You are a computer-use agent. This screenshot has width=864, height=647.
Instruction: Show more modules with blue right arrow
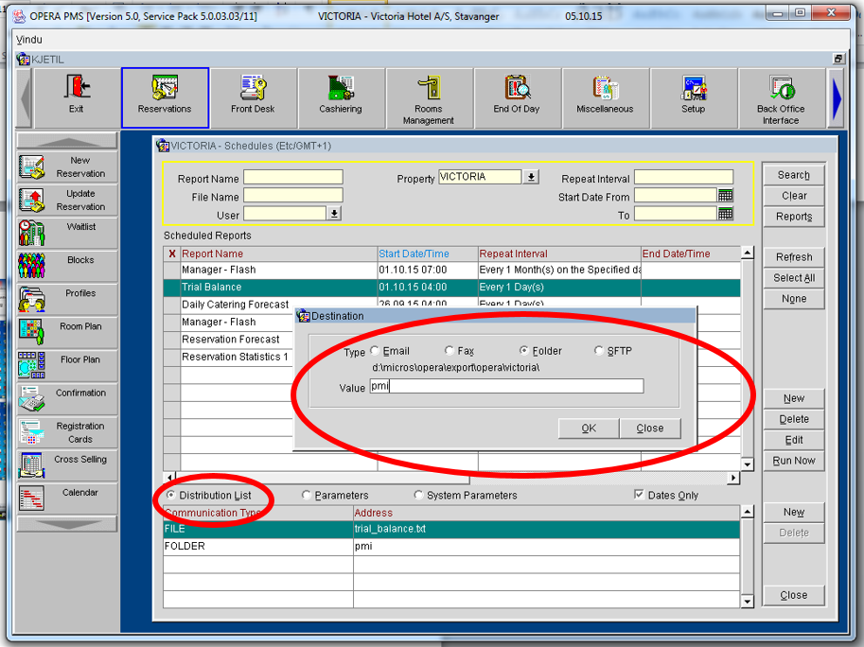pyautogui.click(x=837, y=99)
